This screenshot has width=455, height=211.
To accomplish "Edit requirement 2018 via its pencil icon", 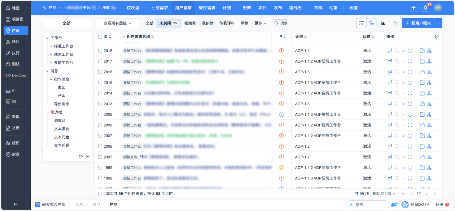I will coord(421,50).
